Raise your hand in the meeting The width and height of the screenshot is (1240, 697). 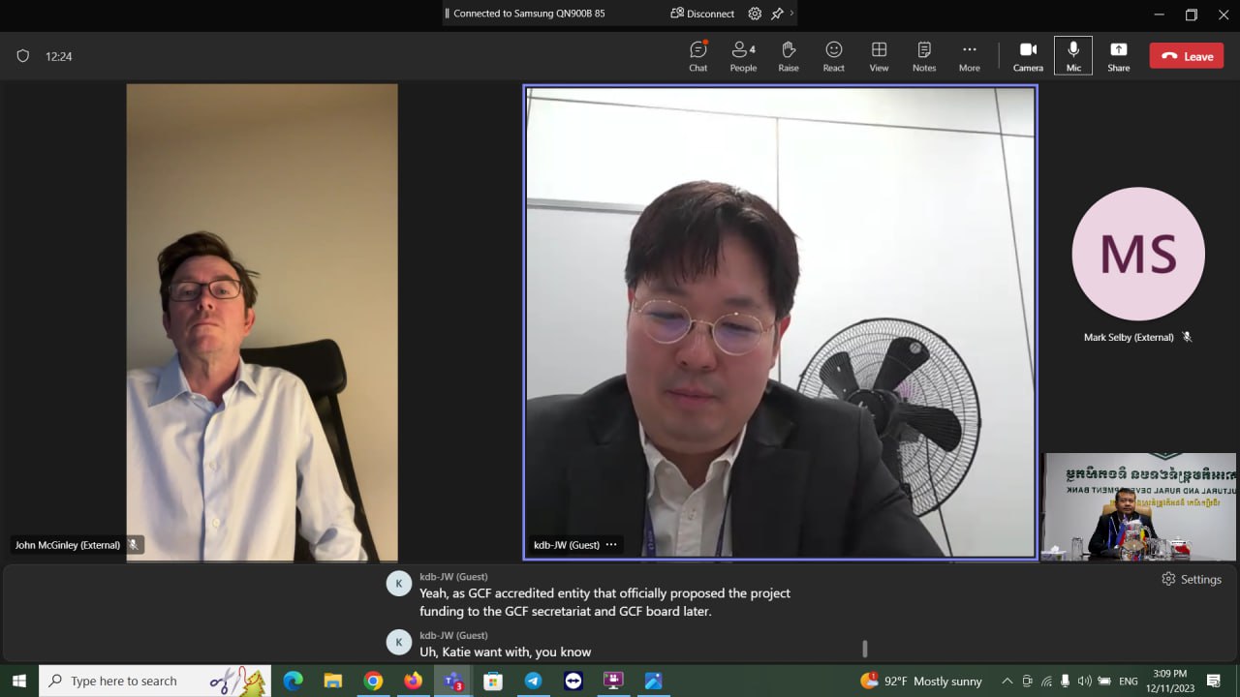(789, 56)
